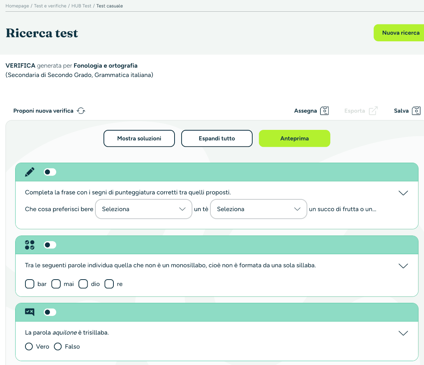Screen dimensions: 424x365
Task: Click the Espandi tutto button
Action: 217,138
